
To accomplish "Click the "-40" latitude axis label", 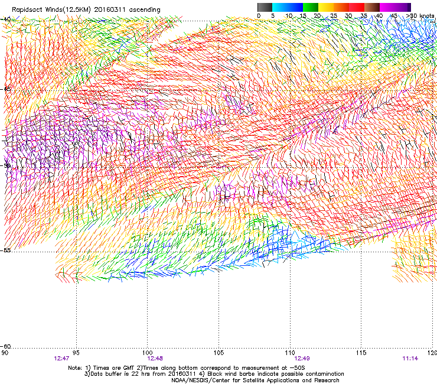I will 5,19.
